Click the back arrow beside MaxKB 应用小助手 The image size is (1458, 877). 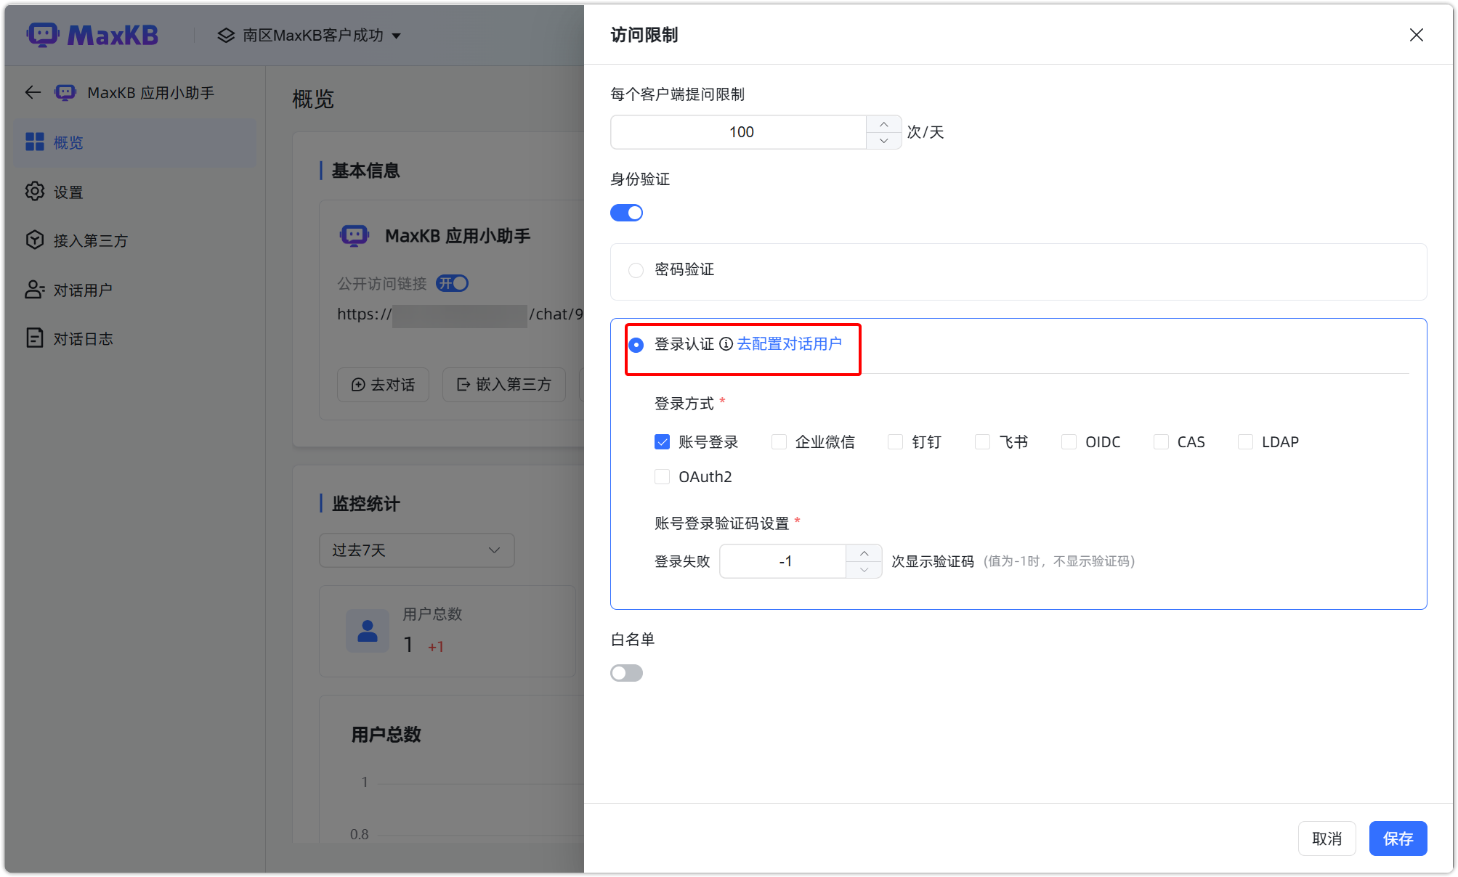coord(32,92)
